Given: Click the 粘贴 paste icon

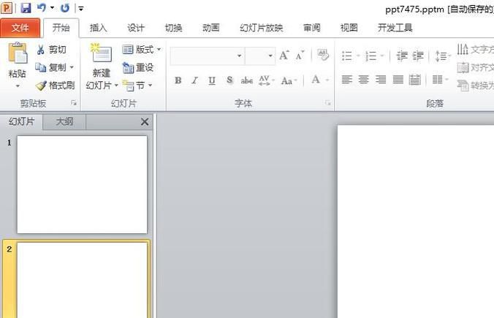Looking at the screenshot, I should tap(18, 53).
